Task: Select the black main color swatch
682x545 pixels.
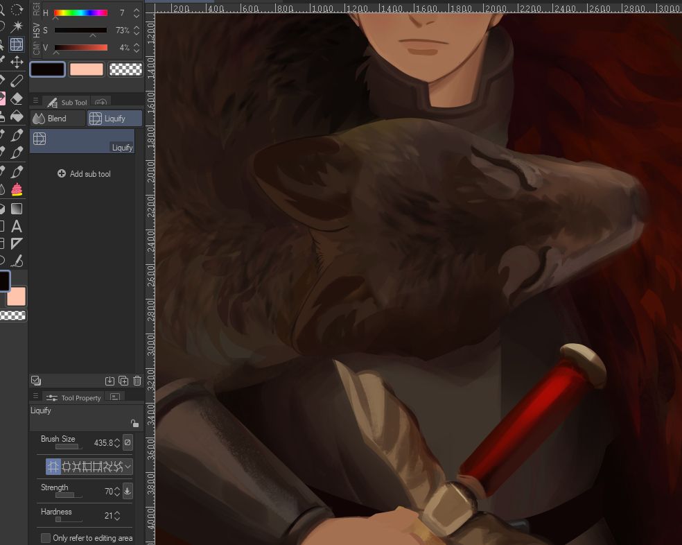Action: [x=47, y=69]
